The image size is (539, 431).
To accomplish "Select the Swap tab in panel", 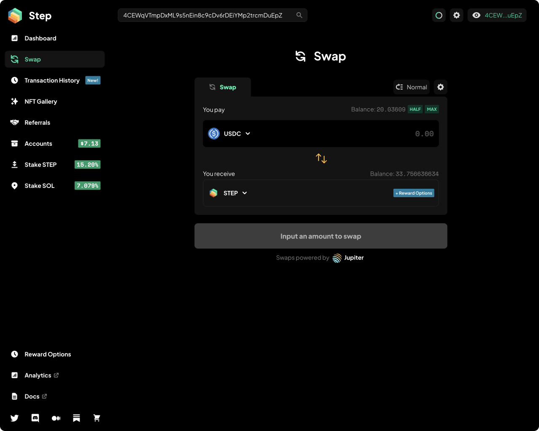I will tap(223, 87).
